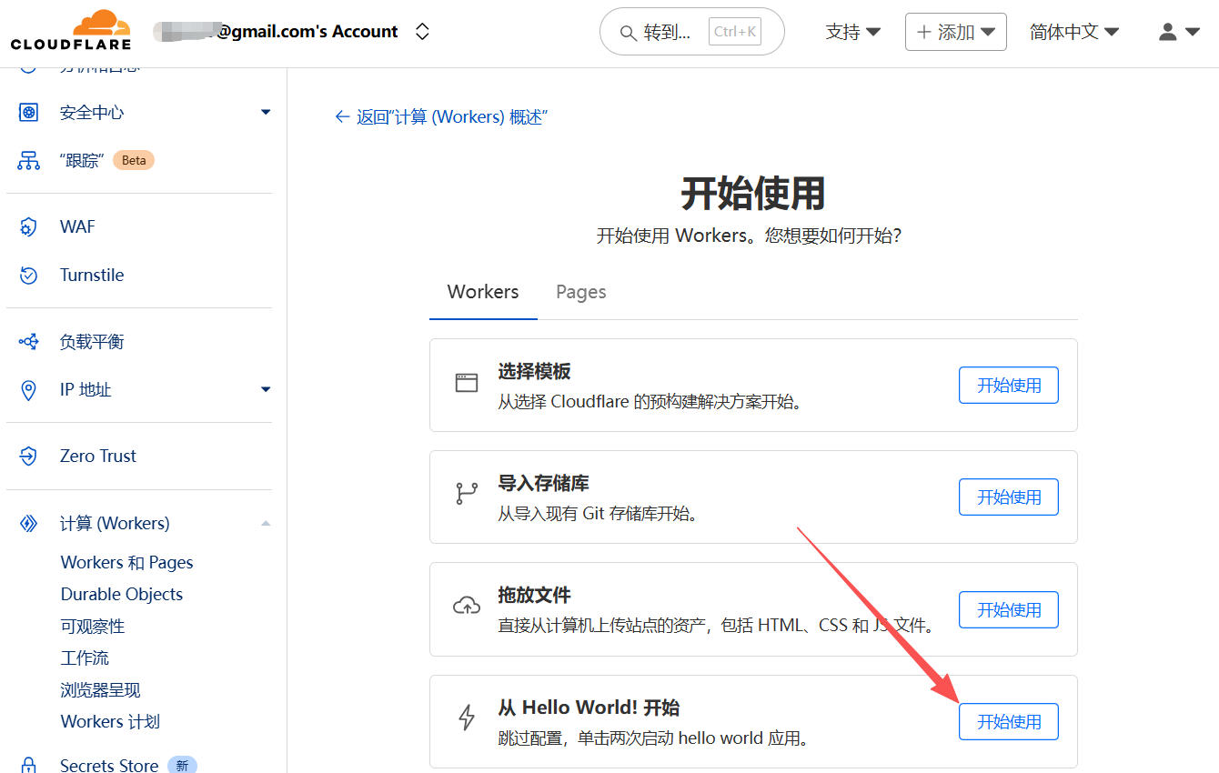This screenshot has height=773, width=1219.
Task: Click the 转到... search box
Action: pos(691,32)
